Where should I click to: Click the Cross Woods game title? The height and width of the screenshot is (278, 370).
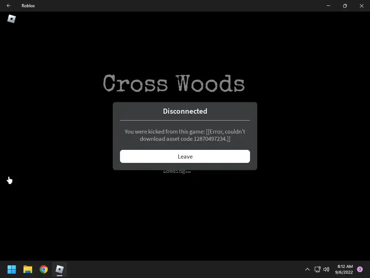(x=174, y=83)
